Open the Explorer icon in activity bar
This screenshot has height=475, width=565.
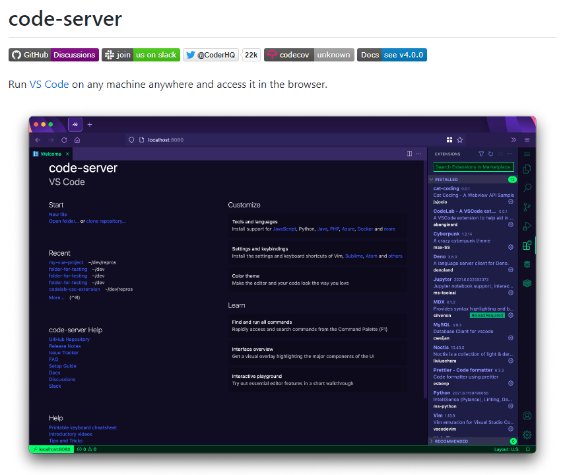coord(527,169)
